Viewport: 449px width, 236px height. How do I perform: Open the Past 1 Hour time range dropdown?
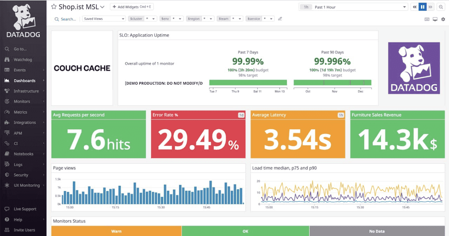[x=354, y=6]
